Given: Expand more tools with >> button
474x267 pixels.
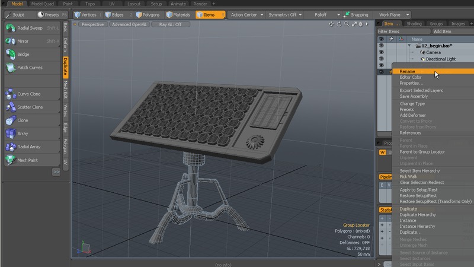Looking at the screenshot, I should (x=56, y=172).
